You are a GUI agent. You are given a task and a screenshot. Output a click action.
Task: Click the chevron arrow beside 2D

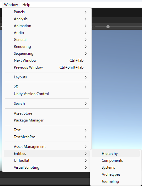tap(86, 87)
